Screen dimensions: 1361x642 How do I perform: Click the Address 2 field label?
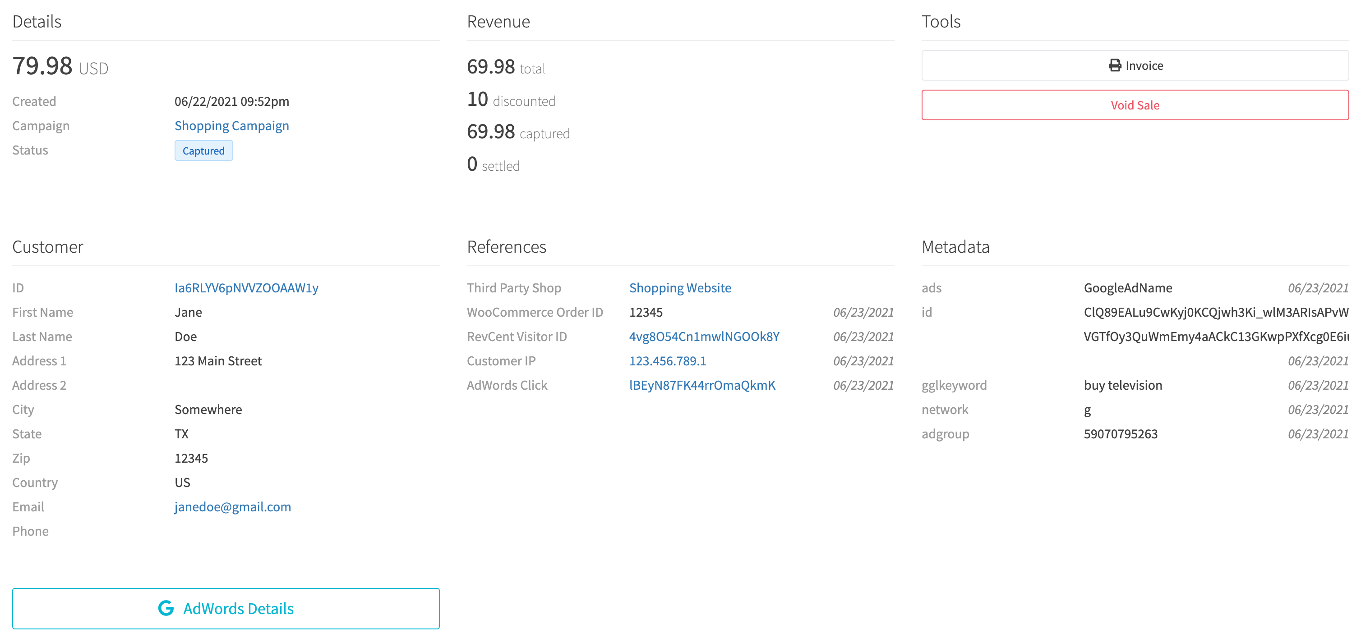(x=40, y=385)
